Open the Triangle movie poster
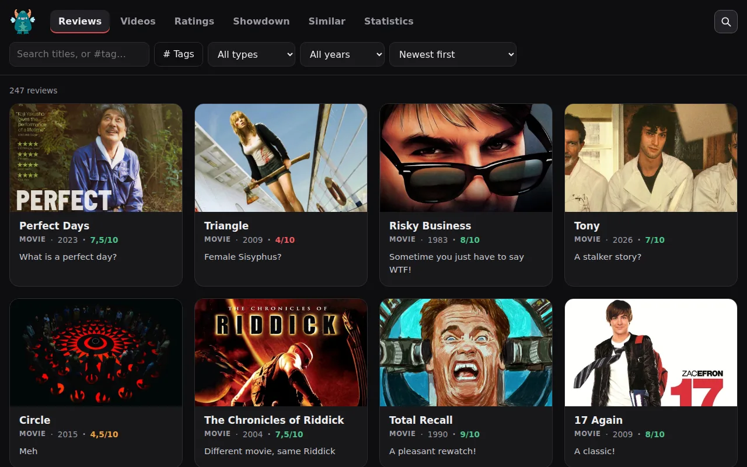Image resolution: width=747 pixels, height=467 pixels. coord(281,158)
